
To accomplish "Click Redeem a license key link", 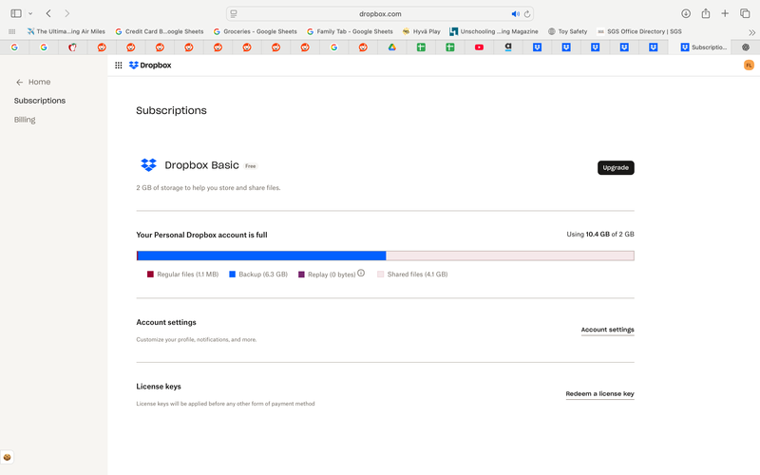I will pos(599,393).
